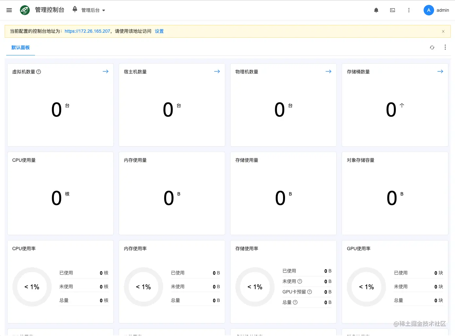Click the 虚拟机数量 card title
Viewport: 455px width, 336px height.
tap(24, 72)
